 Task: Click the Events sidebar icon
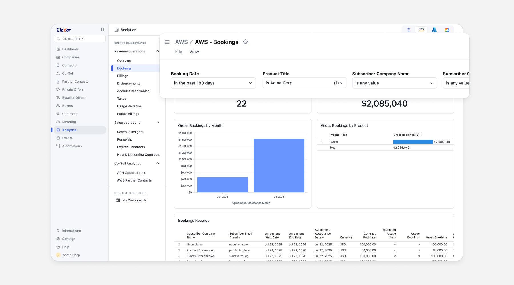click(58, 138)
